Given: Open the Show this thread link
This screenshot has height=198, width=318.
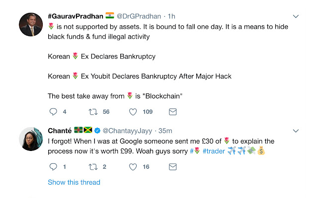Looking at the screenshot, I should tap(74, 182).
